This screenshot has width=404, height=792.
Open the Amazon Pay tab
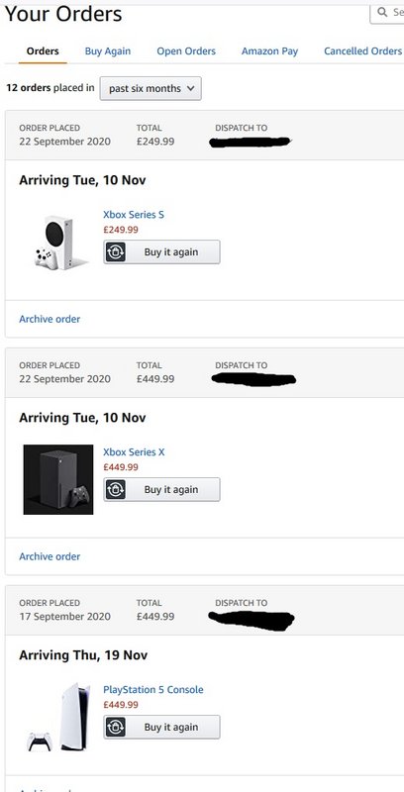click(x=269, y=51)
